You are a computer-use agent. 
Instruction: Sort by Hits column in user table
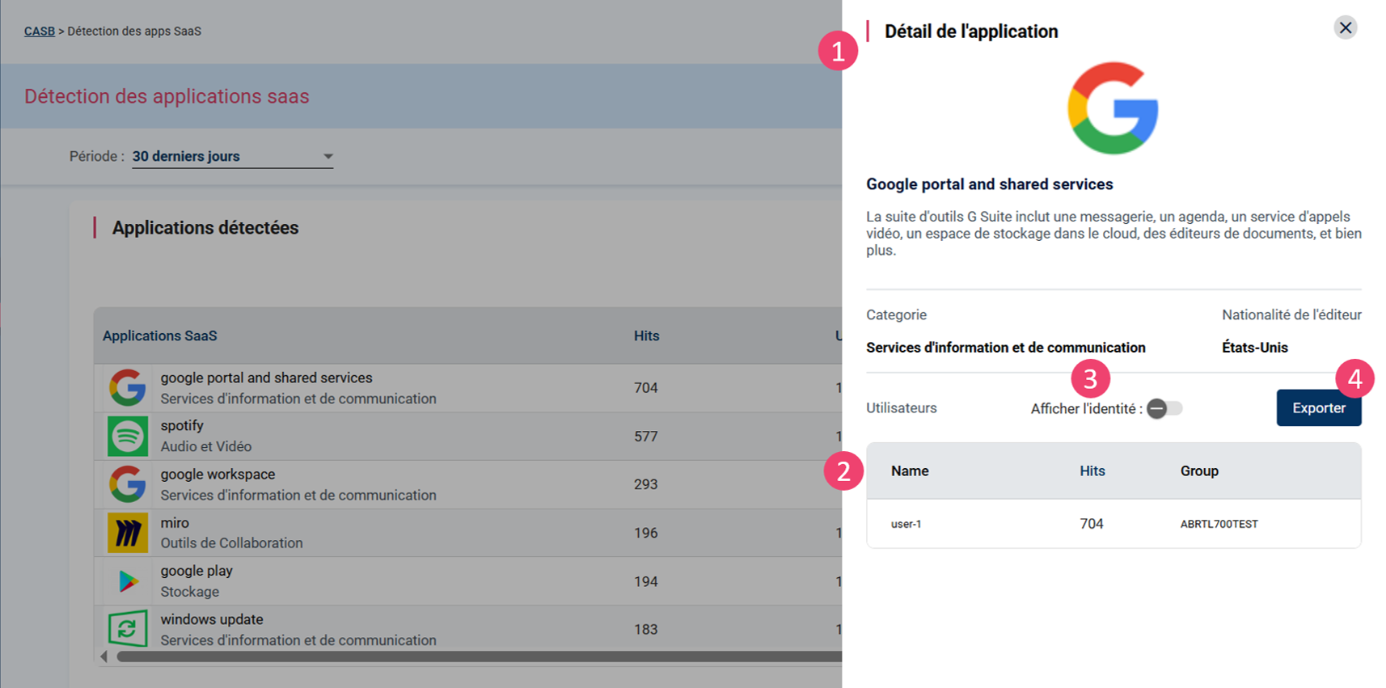[x=1092, y=471]
